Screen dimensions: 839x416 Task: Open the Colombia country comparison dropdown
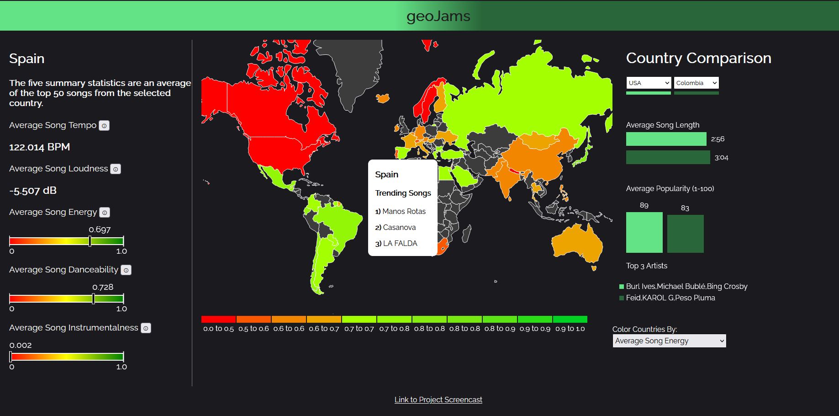(x=696, y=83)
